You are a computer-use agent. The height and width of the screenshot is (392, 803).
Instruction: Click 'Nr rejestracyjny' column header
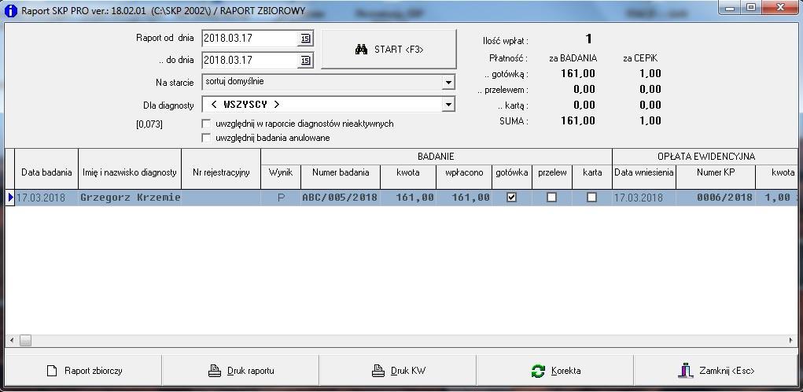pyautogui.click(x=221, y=172)
